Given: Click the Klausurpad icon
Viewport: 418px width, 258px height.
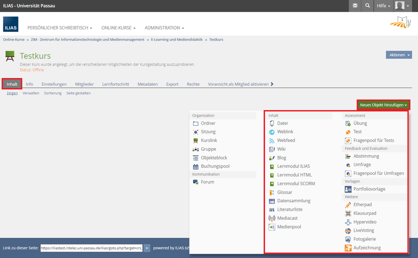Looking at the screenshot, I should click(348, 213).
